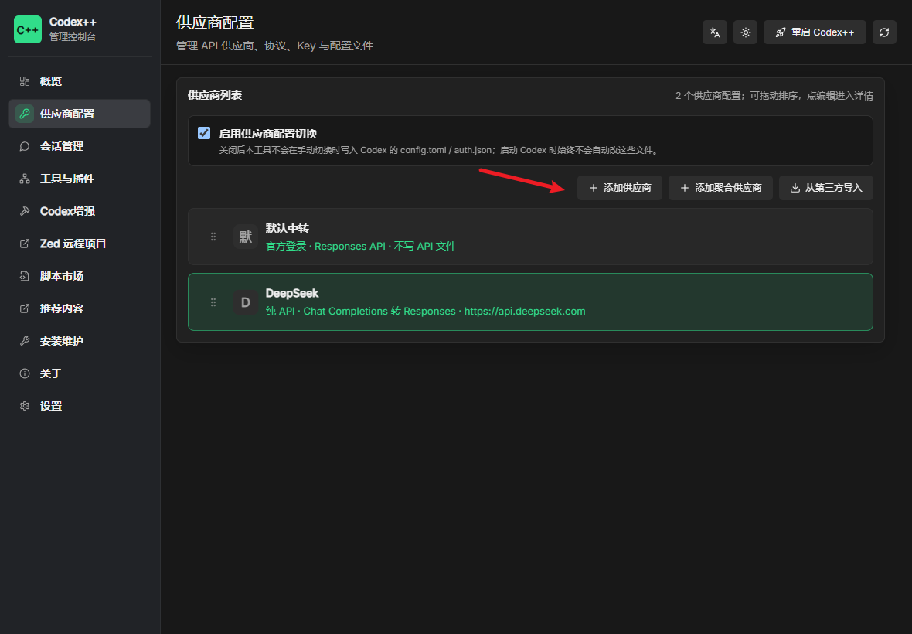
Task: Click the key icon beside 供应商配置
Action: click(x=25, y=114)
